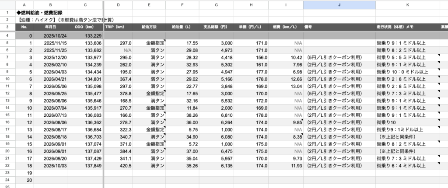Image resolution: width=448 pixels, height=188 pixels.
Task: Click fuel economy cell 7.96
Action: tap(286, 65)
